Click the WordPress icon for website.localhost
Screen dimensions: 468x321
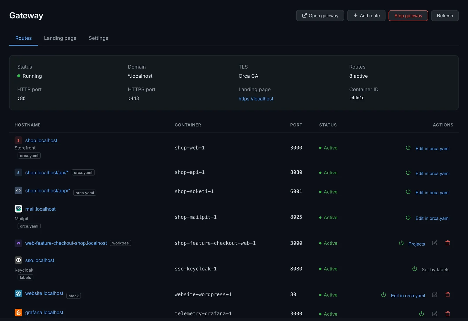tap(18, 293)
